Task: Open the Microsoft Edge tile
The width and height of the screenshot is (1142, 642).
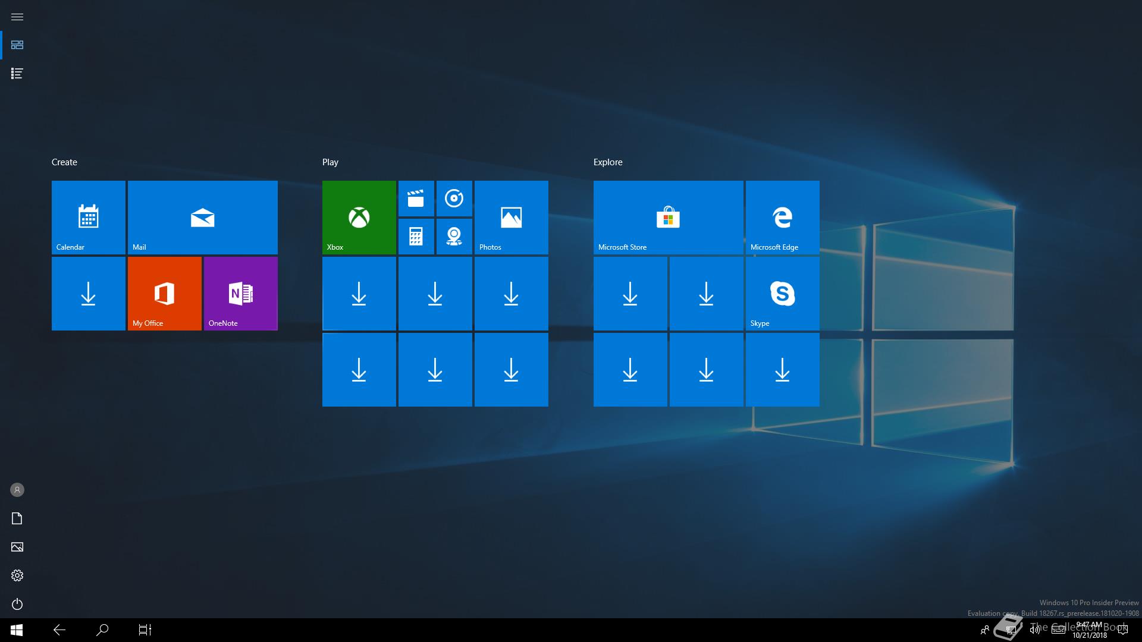Action: (783, 218)
